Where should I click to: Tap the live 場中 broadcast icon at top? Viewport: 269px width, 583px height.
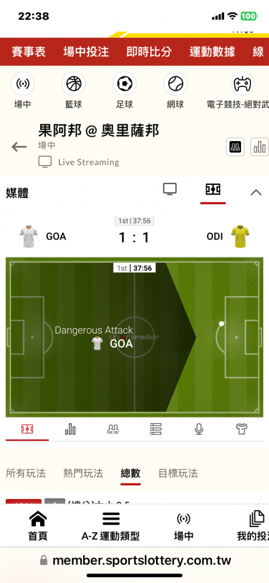23,84
